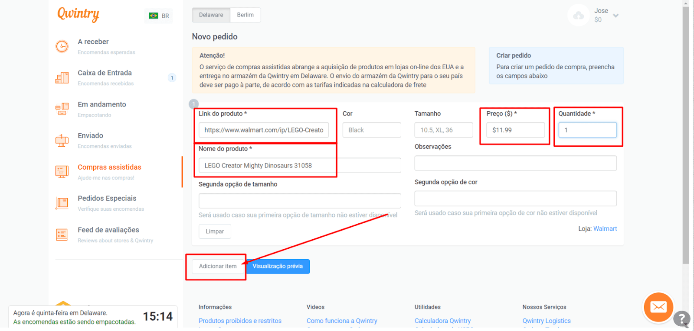Click the cloud avatar icon near Jose
The image size is (694, 331).
pyautogui.click(x=579, y=16)
